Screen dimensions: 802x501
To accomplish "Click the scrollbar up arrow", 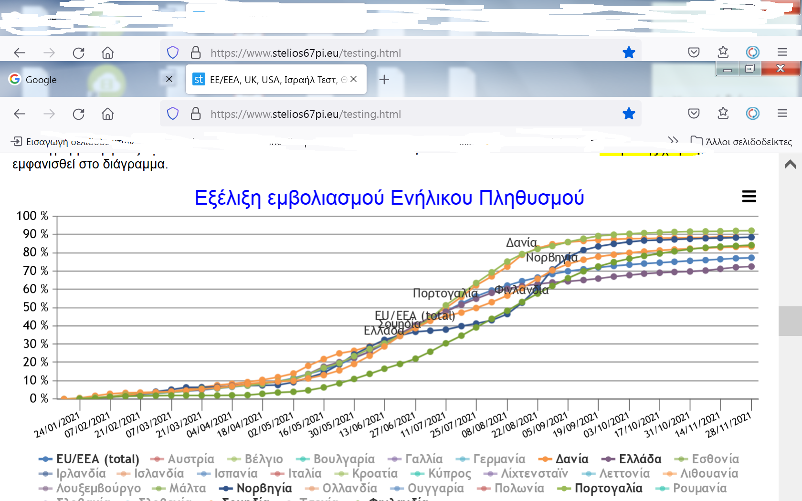I will click(790, 165).
